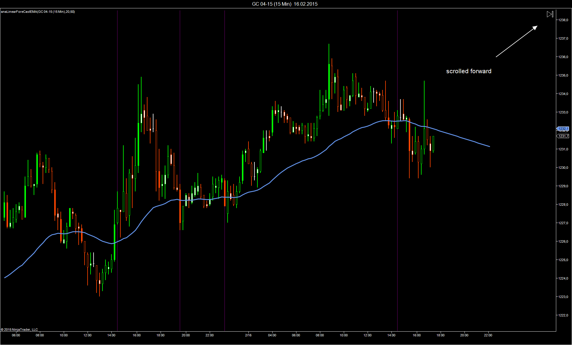Select the blue forecast EMA line end
The height and width of the screenshot is (345, 572).
tap(489, 146)
